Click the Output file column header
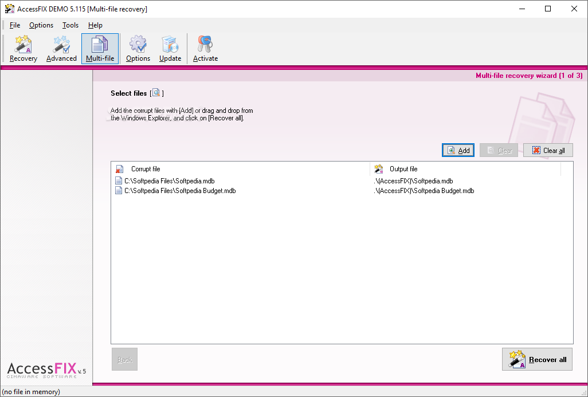This screenshot has height=397, width=588. [465, 169]
